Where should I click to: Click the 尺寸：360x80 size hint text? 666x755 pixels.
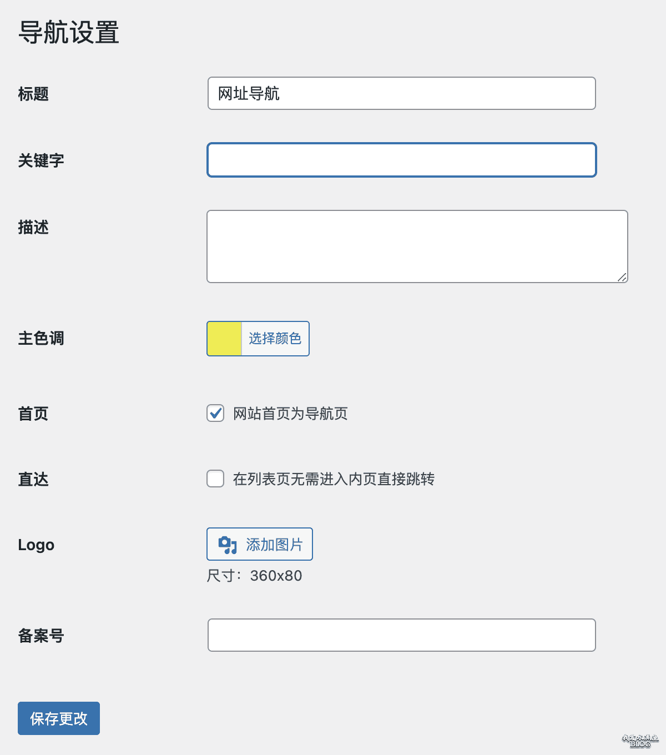point(254,576)
